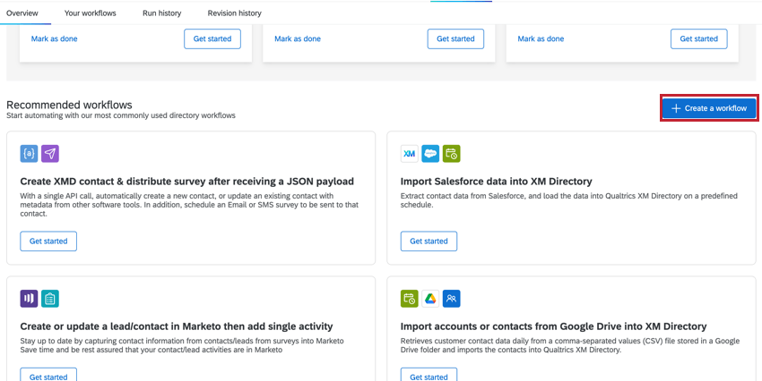Get started with JSON payload workflow

click(x=48, y=241)
